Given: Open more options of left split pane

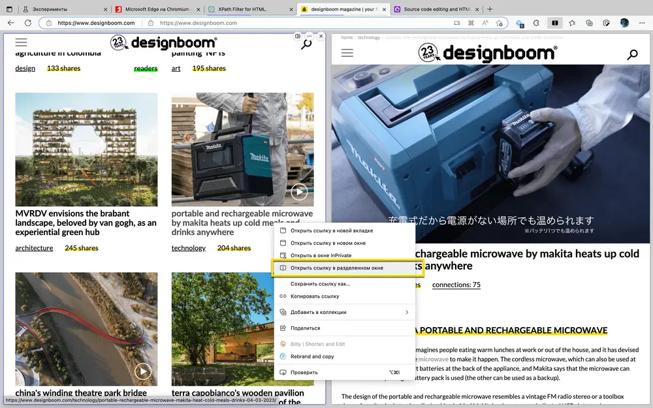Looking at the screenshot, I should pos(310,37).
